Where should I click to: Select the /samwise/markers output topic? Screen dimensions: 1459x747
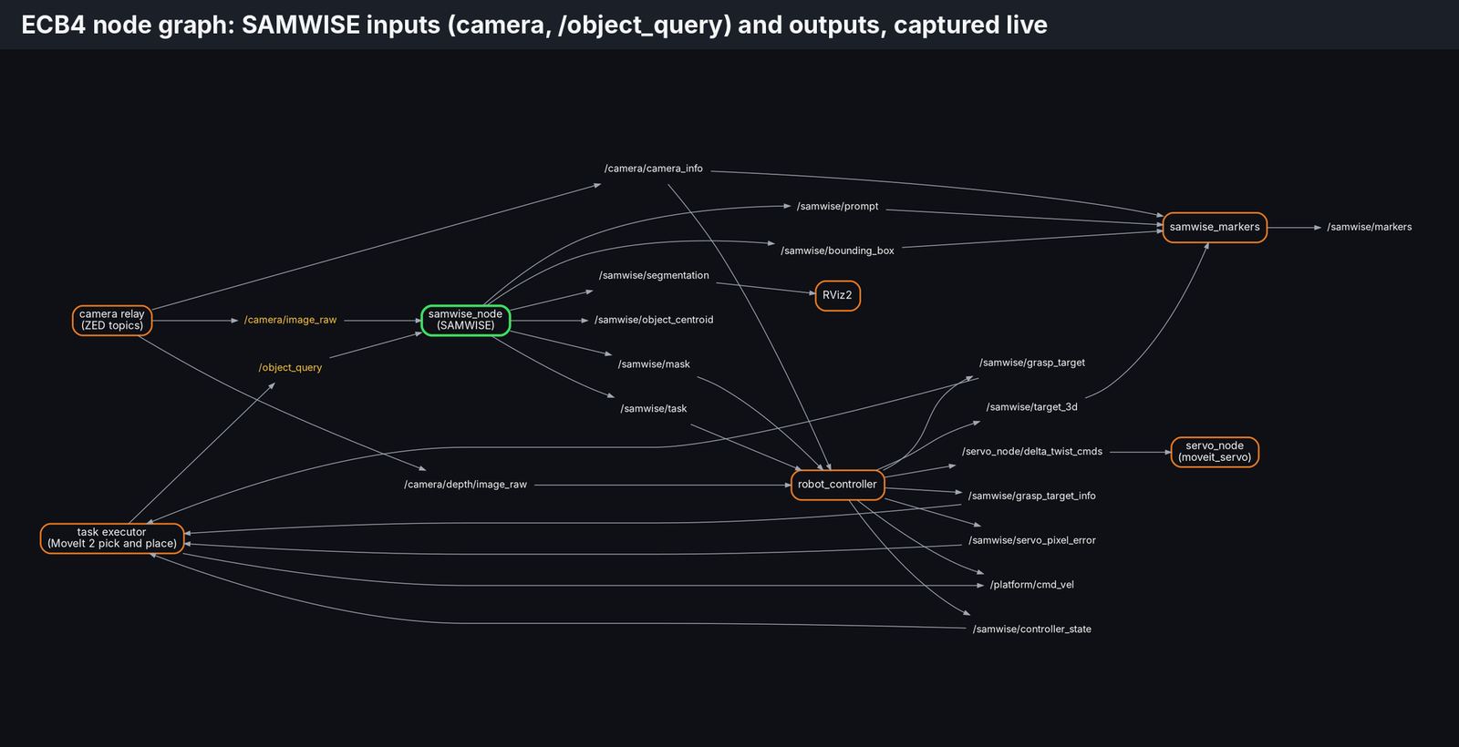click(1369, 227)
